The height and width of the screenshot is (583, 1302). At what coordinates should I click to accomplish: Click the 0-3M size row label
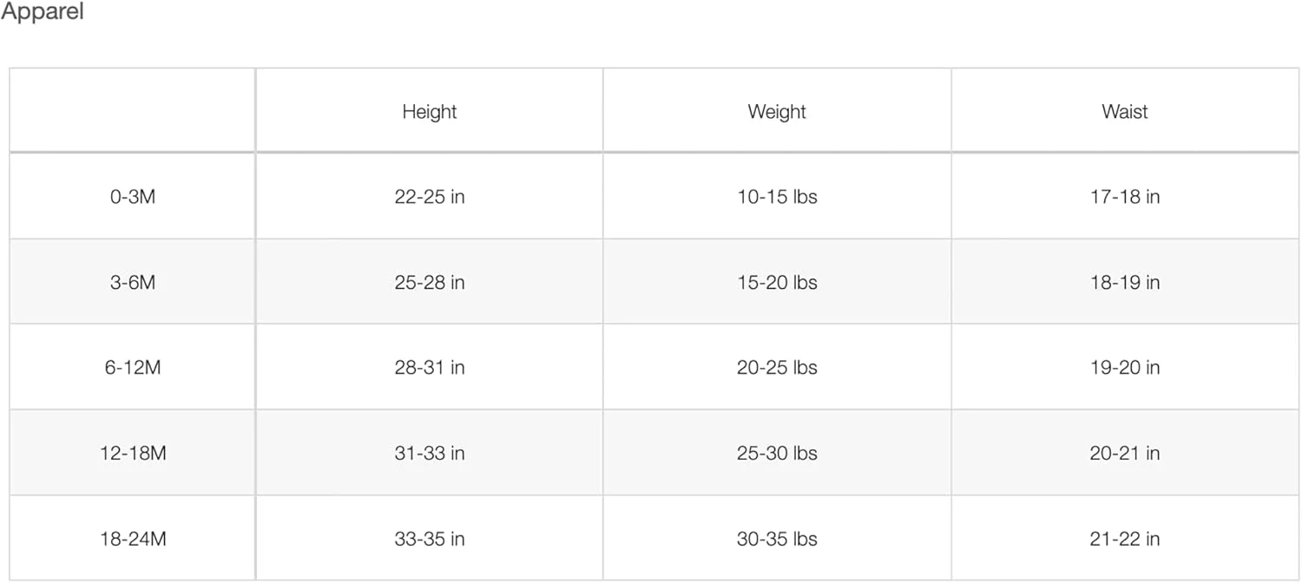pos(133,197)
